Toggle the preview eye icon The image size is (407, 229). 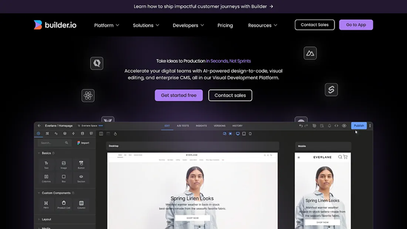click(344, 126)
